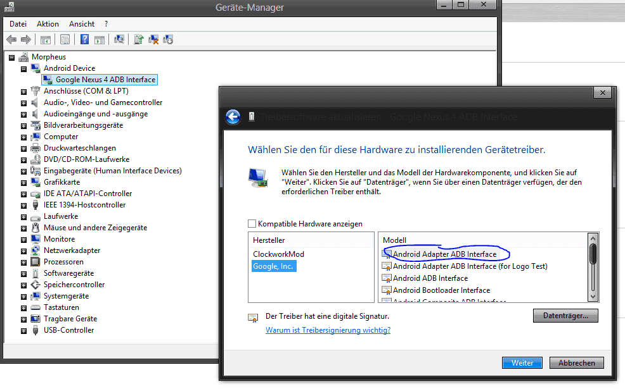The width and height of the screenshot is (625, 389).
Task: Click the Bildverarbeitungsgeräte camera icon
Action: click(x=35, y=125)
